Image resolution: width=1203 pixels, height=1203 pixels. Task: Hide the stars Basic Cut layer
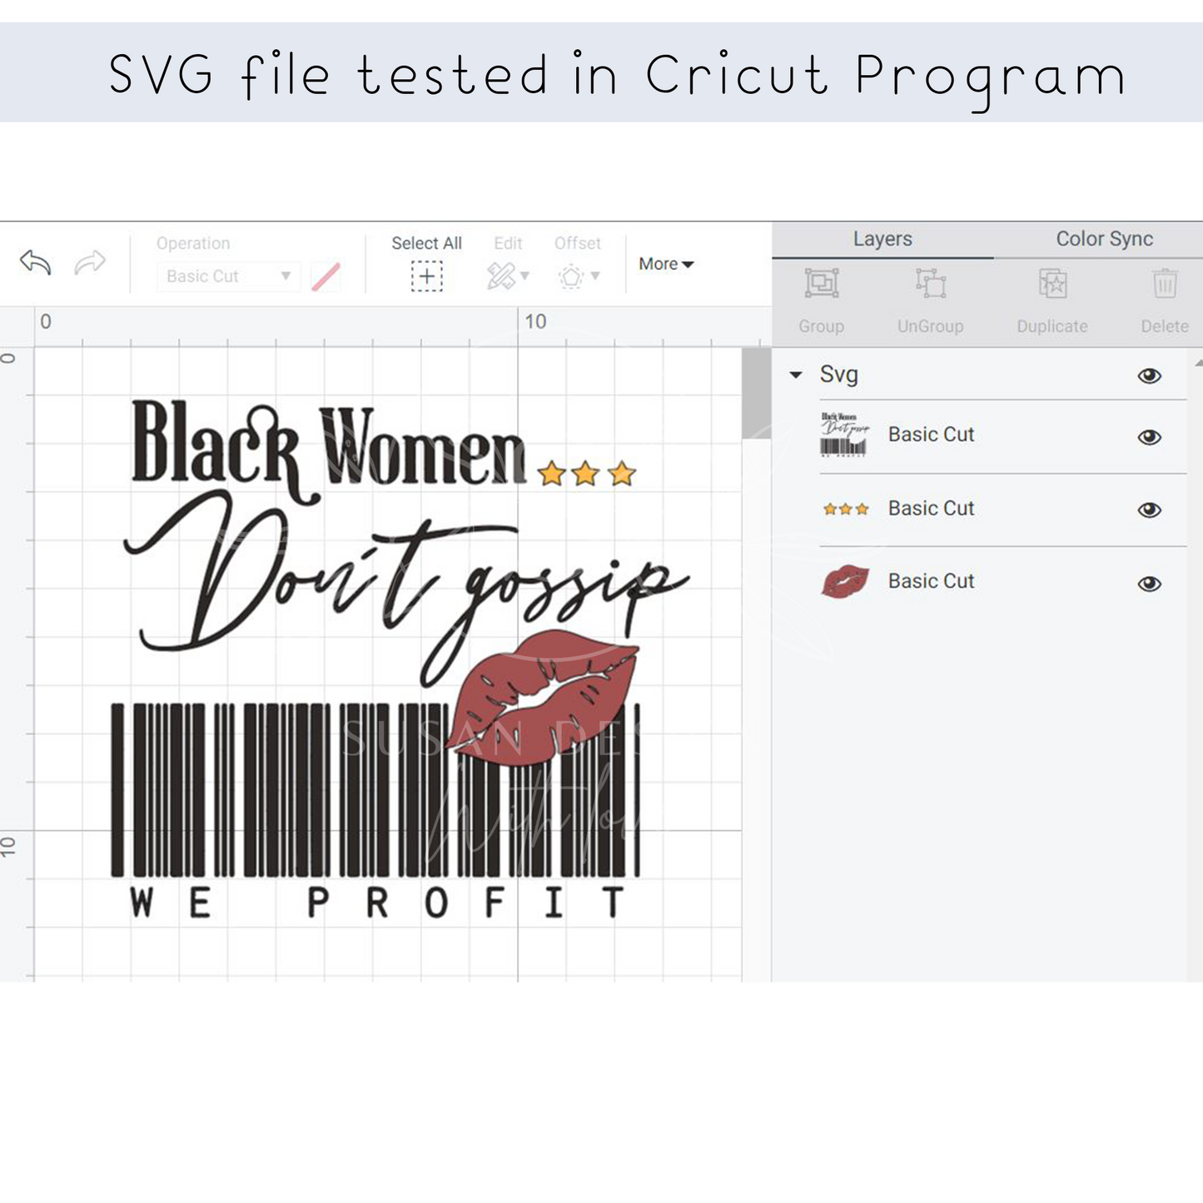click(x=1149, y=510)
